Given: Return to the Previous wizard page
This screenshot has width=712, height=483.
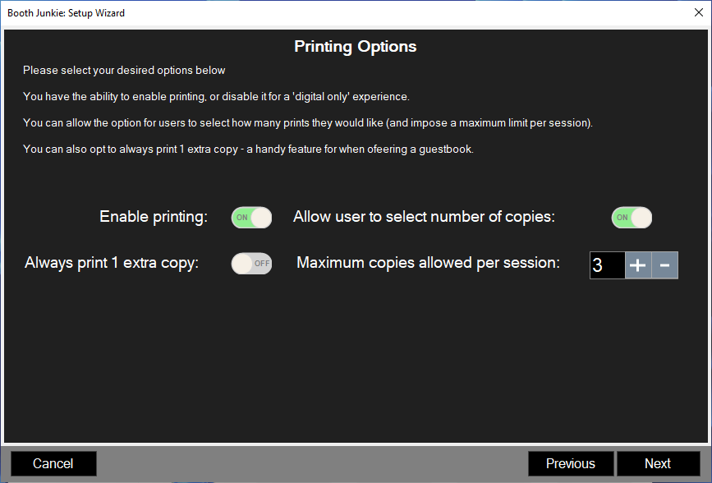Looking at the screenshot, I should tap(571, 463).
